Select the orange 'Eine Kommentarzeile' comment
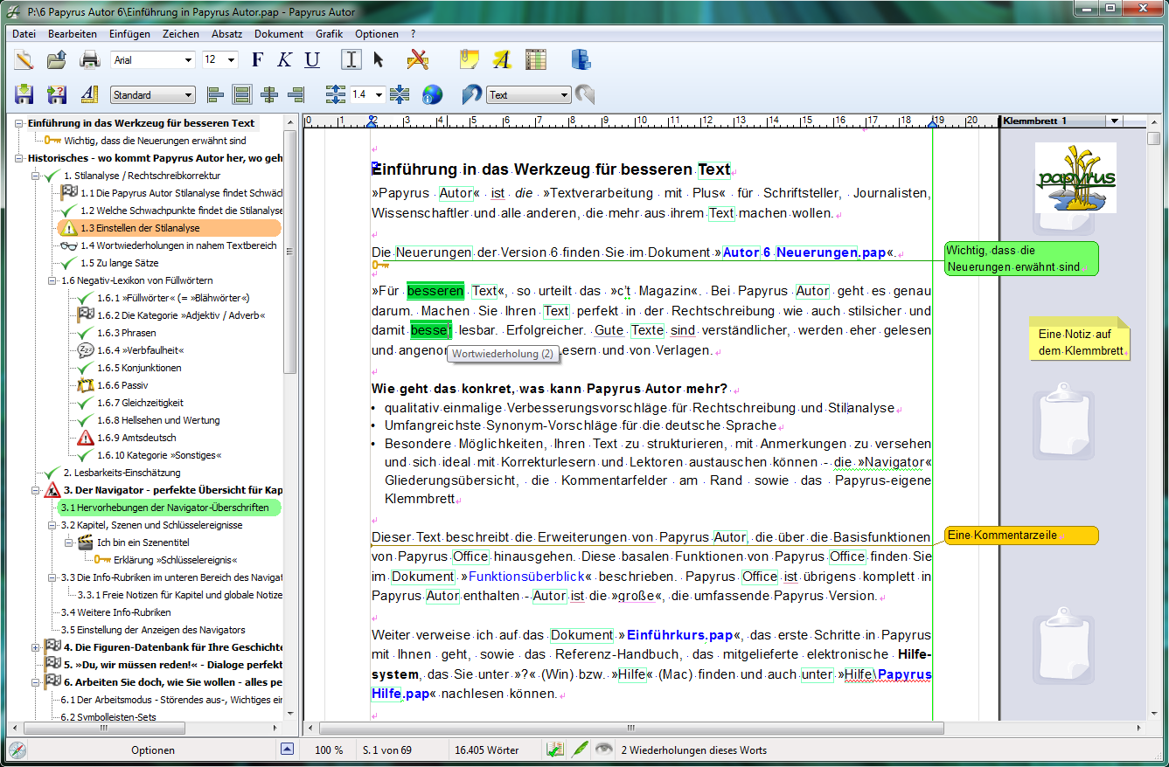Viewport: 1169px width, 767px height. pos(1021,535)
